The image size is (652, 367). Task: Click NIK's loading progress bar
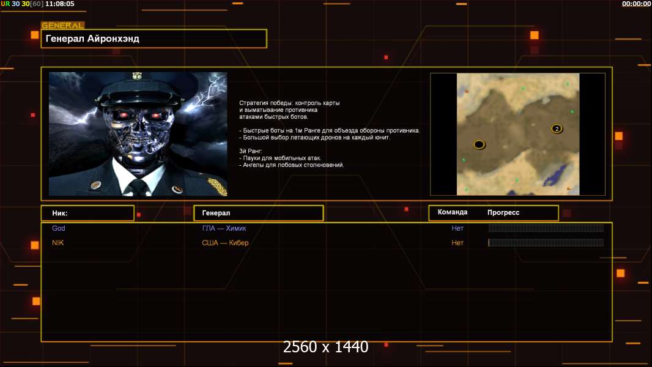coord(546,243)
